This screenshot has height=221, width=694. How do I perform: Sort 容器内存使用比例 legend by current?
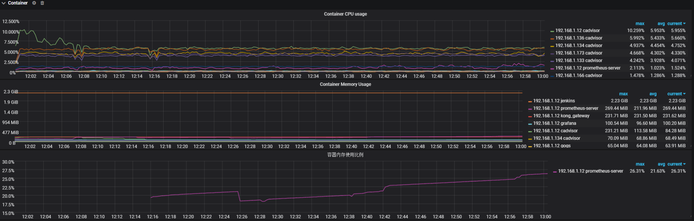676,164
